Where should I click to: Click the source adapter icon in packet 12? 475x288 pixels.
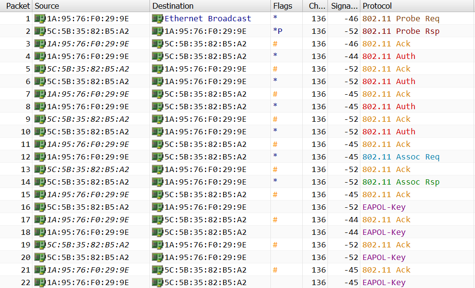point(40,157)
